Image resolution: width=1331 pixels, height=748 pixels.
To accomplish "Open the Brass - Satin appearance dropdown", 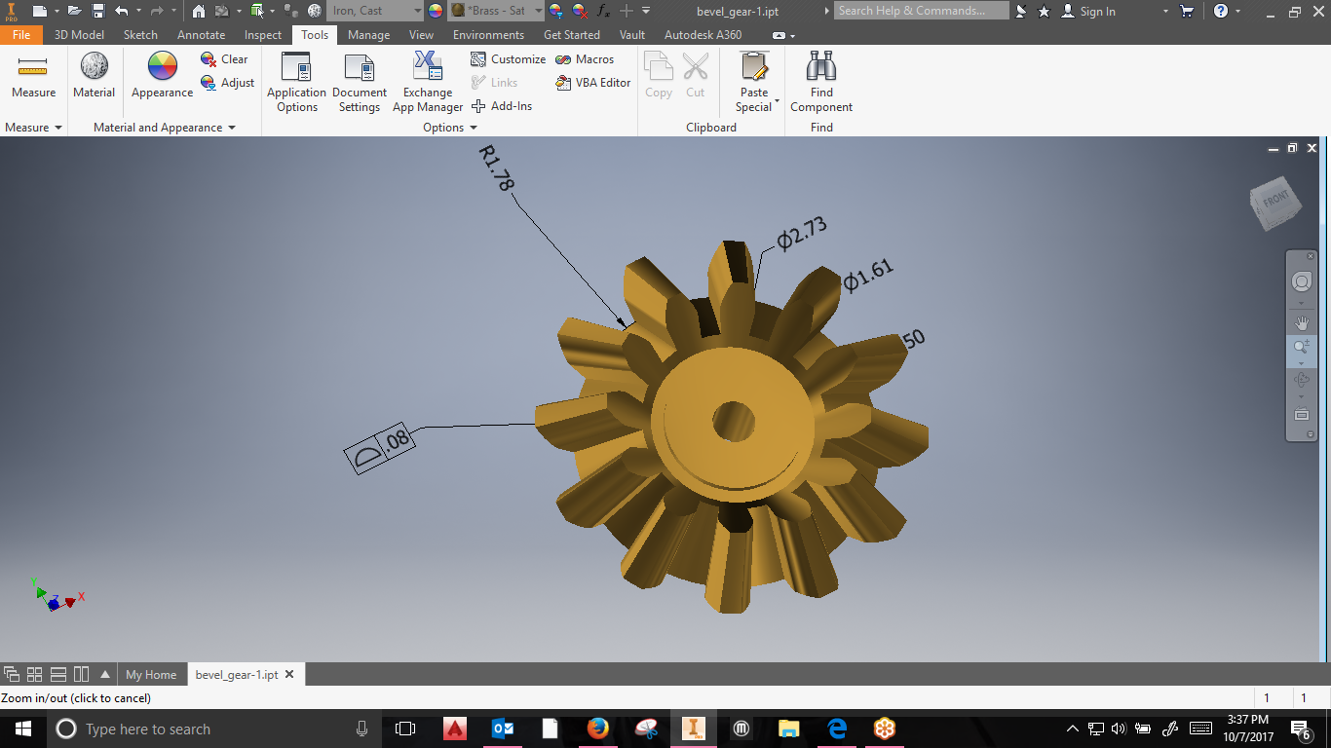I will click(538, 11).
